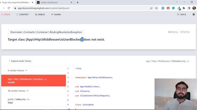Go to the DEBUG section
Image resolution: width=197 pixels, height=110 pixels.
(40, 14)
